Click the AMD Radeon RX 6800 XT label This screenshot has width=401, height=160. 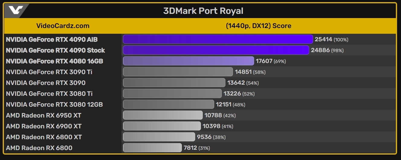click(x=44, y=137)
